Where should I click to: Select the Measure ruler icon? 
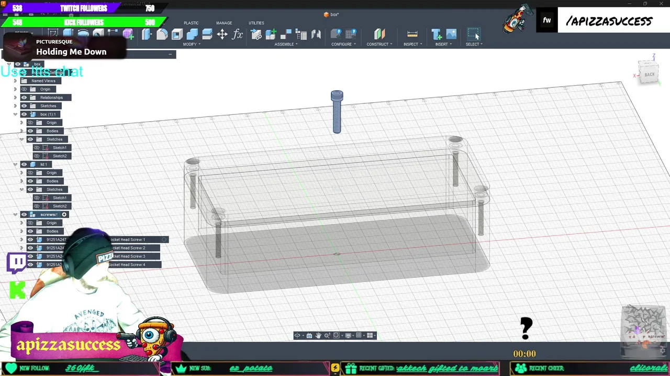click(x=412, y=34)
